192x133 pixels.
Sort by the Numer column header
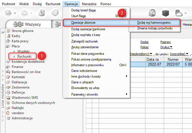click(173, 60)
